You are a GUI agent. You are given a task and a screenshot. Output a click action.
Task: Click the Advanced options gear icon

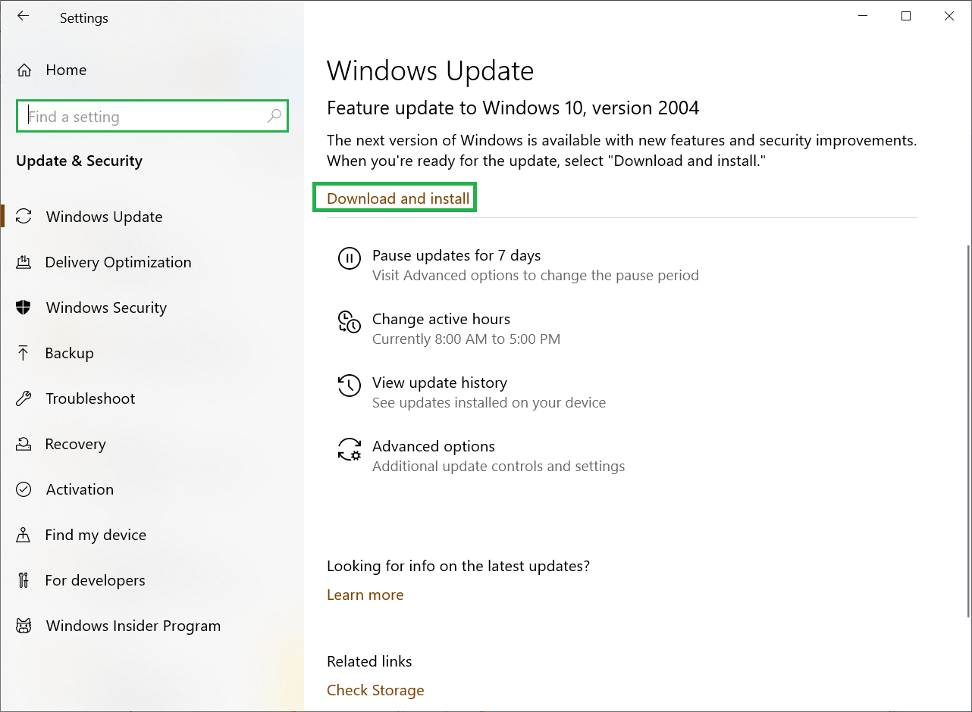pyautogui.click(x=349, y=449)
